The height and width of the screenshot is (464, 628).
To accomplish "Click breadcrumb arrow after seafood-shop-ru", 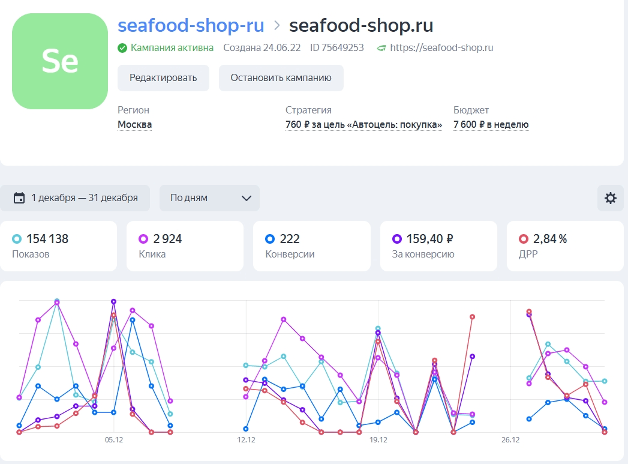I will pos(277,26).
